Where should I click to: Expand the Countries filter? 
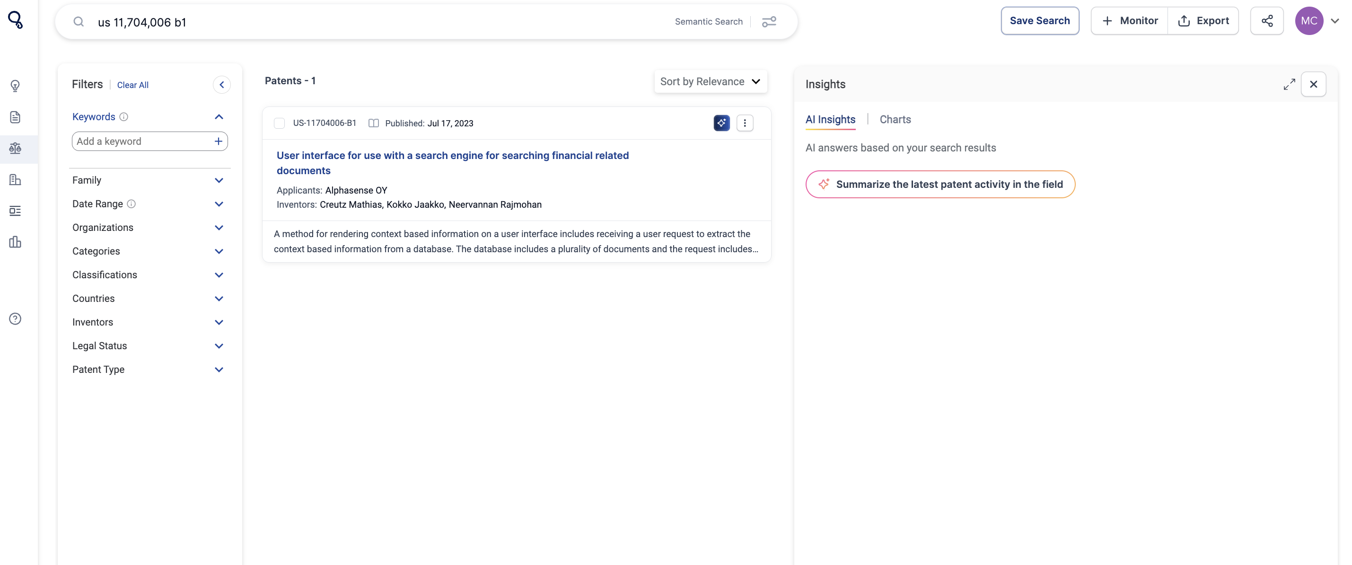pos(219,298)
